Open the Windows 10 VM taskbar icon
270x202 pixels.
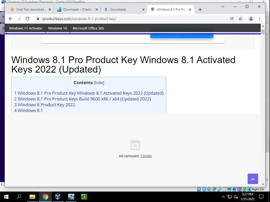(x=71, y=197)
